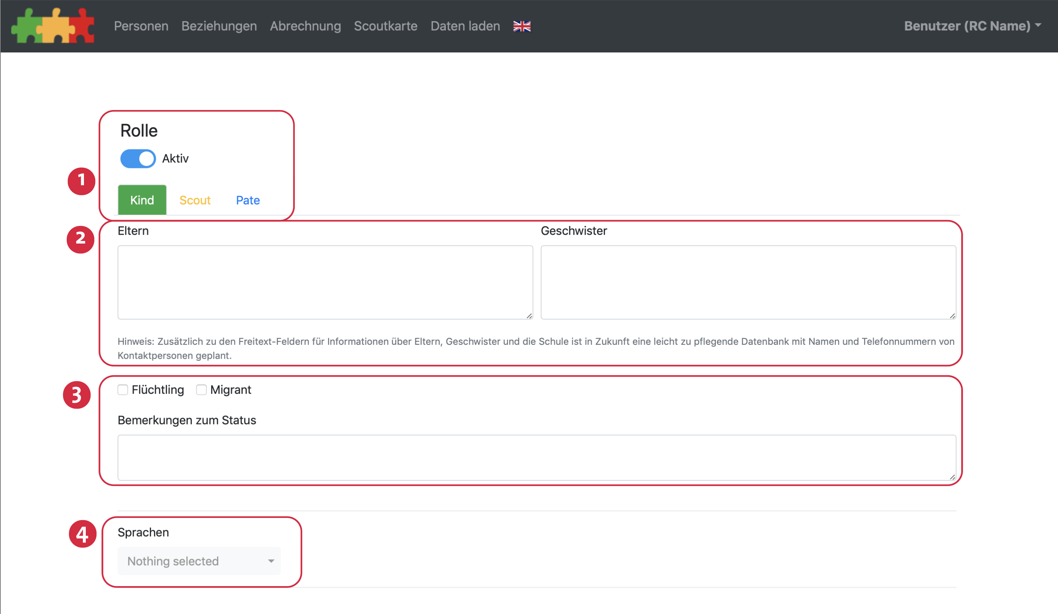Select the Kind role tab

pyautogui.click(x=142, y=200)
